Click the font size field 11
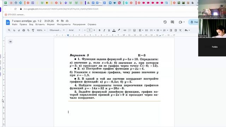This screenshot has width=226, height=127. point(89,30)
